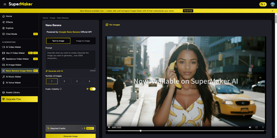This screenshot has width=277, height=138.
Task: Open the Assets Library label
Action: point(13,92)
